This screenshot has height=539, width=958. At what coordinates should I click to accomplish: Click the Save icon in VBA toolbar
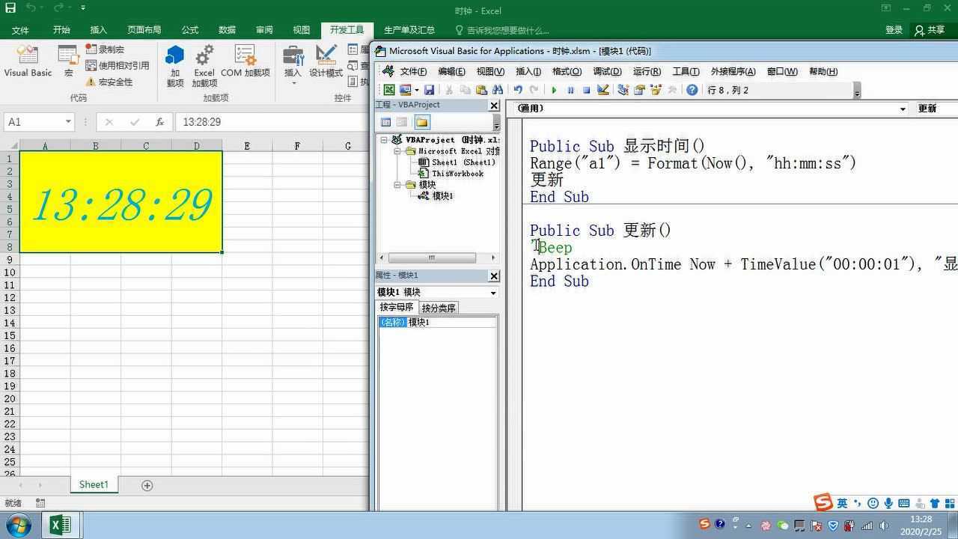click(430, 90)
